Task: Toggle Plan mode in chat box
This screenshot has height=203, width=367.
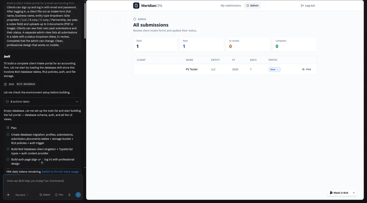Action: [59, 195]
